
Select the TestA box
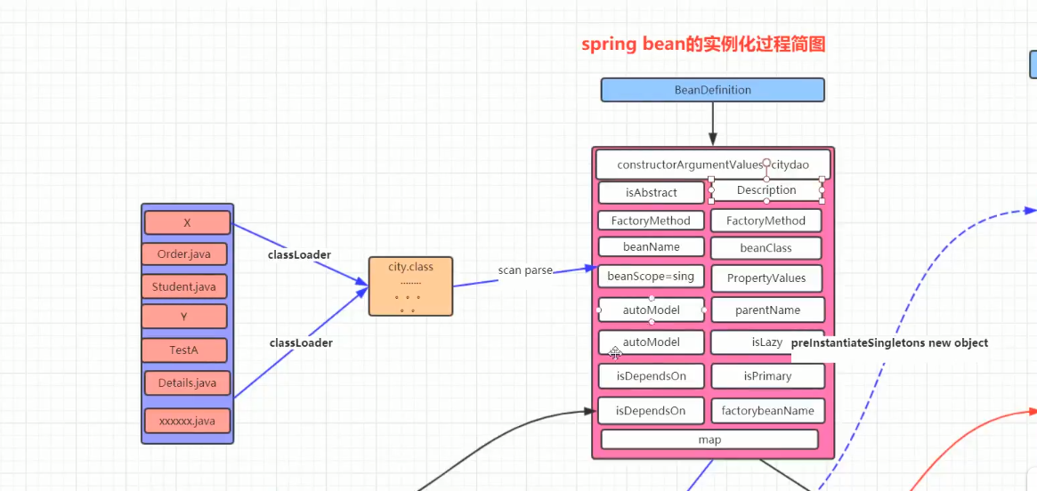coord(184,350)
